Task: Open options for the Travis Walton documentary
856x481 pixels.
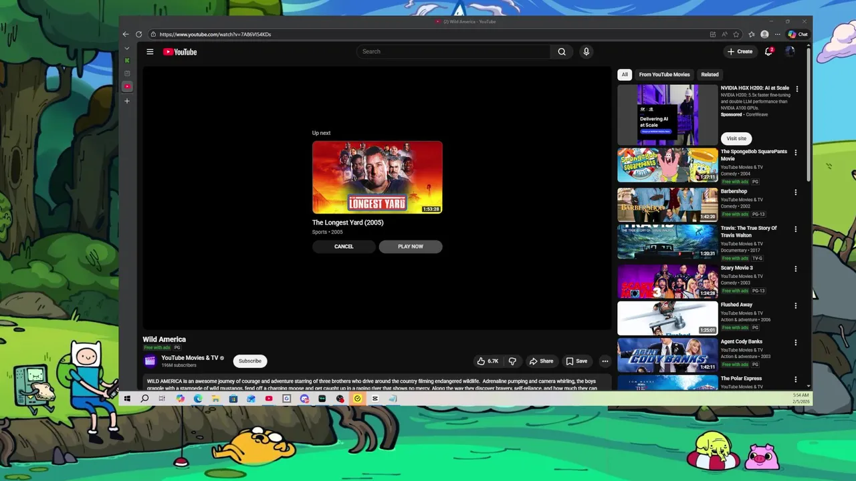Action: coord(796,228)
